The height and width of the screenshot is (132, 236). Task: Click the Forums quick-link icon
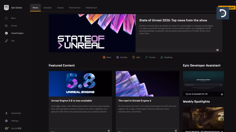coord(146,57)
